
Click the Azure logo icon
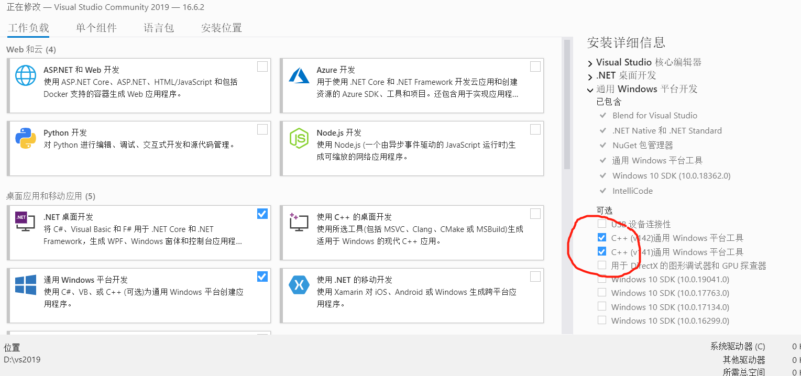tap(299, 75)
